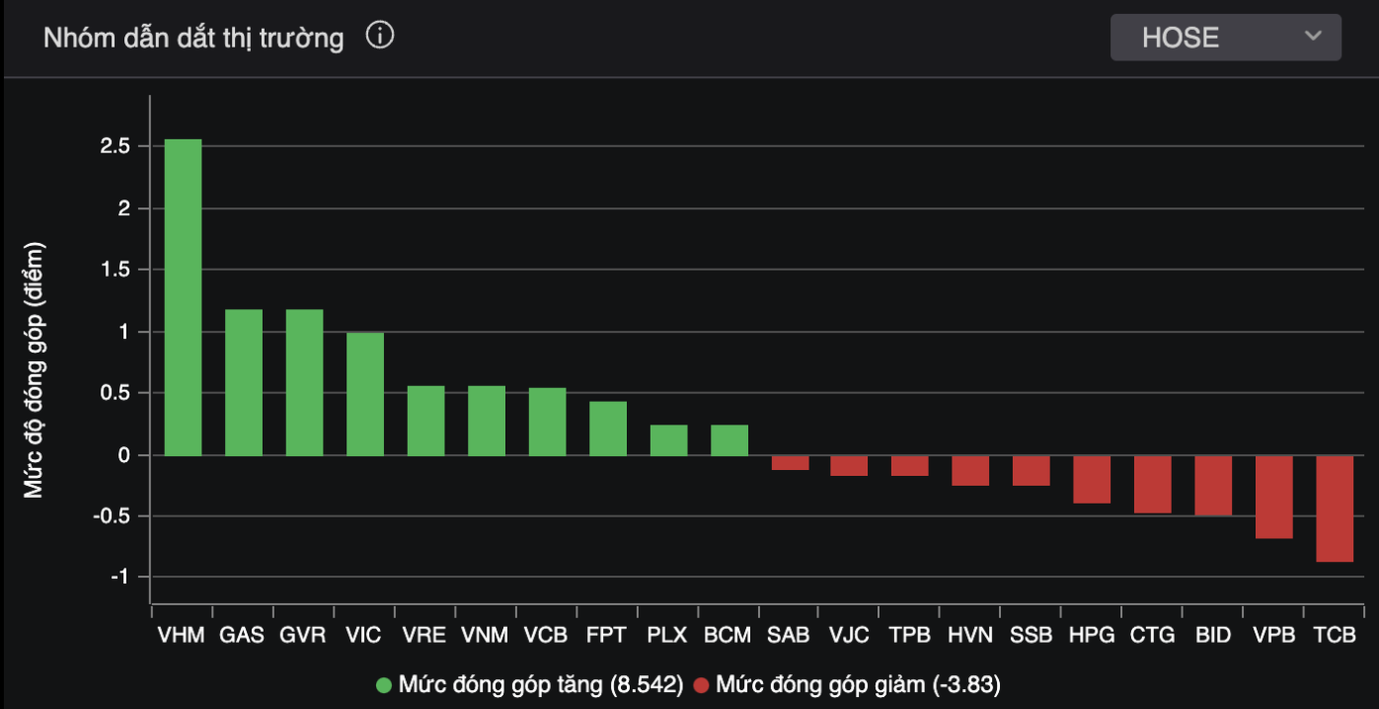Click the red CTG bar
Viewport: 1379px width, 709px height.
click(x=1153, y=484)
